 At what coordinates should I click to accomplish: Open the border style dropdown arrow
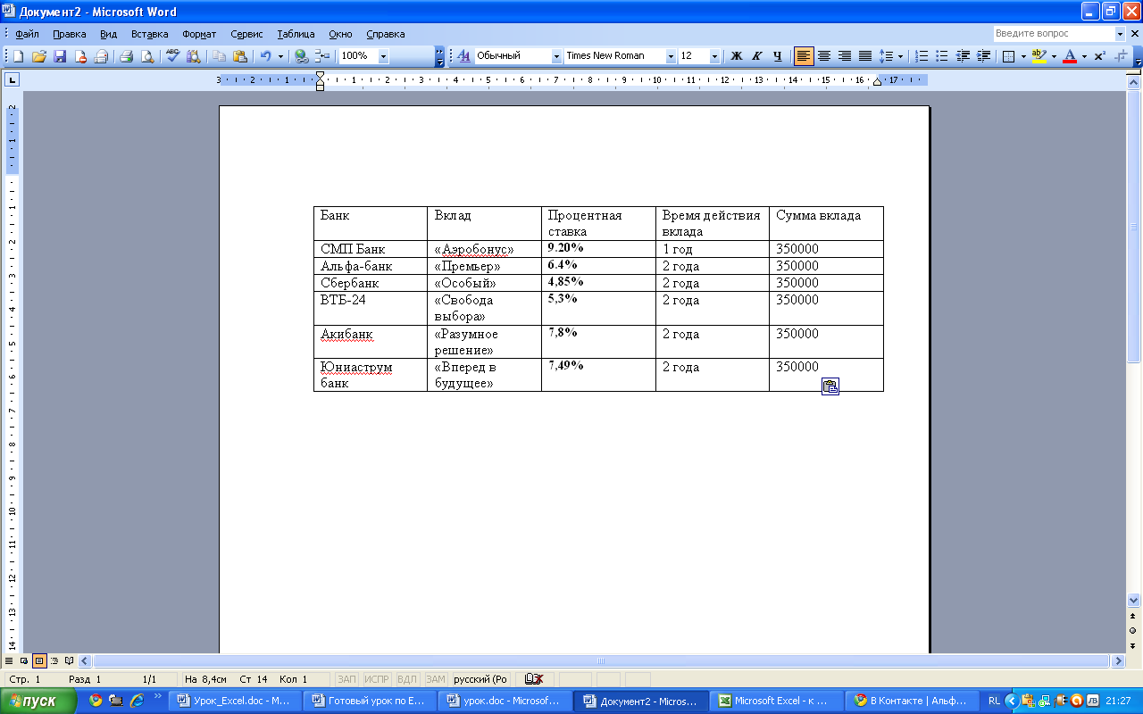pyautogui.click(x=1023, y=55)
